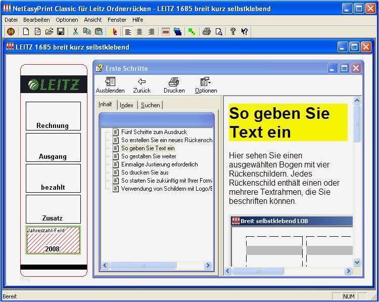Click contents list scroll right arrow

pos(208,266)
